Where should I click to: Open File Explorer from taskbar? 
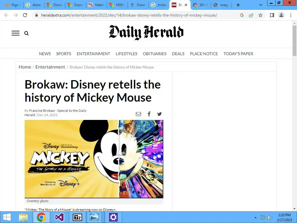click(x=23, y=217)
